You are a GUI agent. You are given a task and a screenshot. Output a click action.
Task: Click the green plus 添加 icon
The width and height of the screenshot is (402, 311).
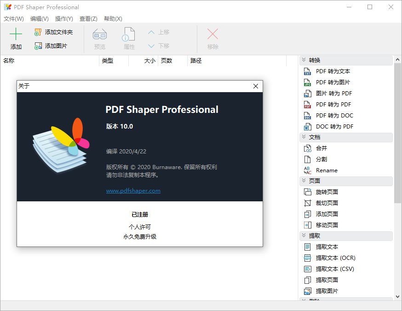point(16,34)
